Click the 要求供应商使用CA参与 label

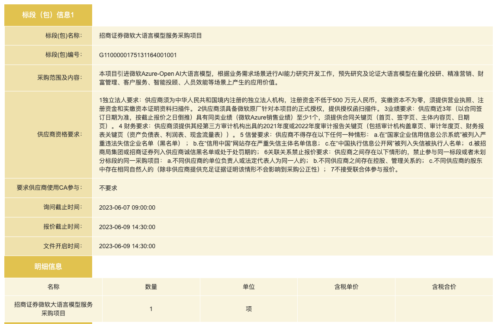pyautogui.click(x=49, y=188)
